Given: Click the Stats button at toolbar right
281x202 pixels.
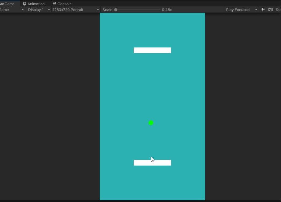Looking at the screenshot, I should [278, 9].
